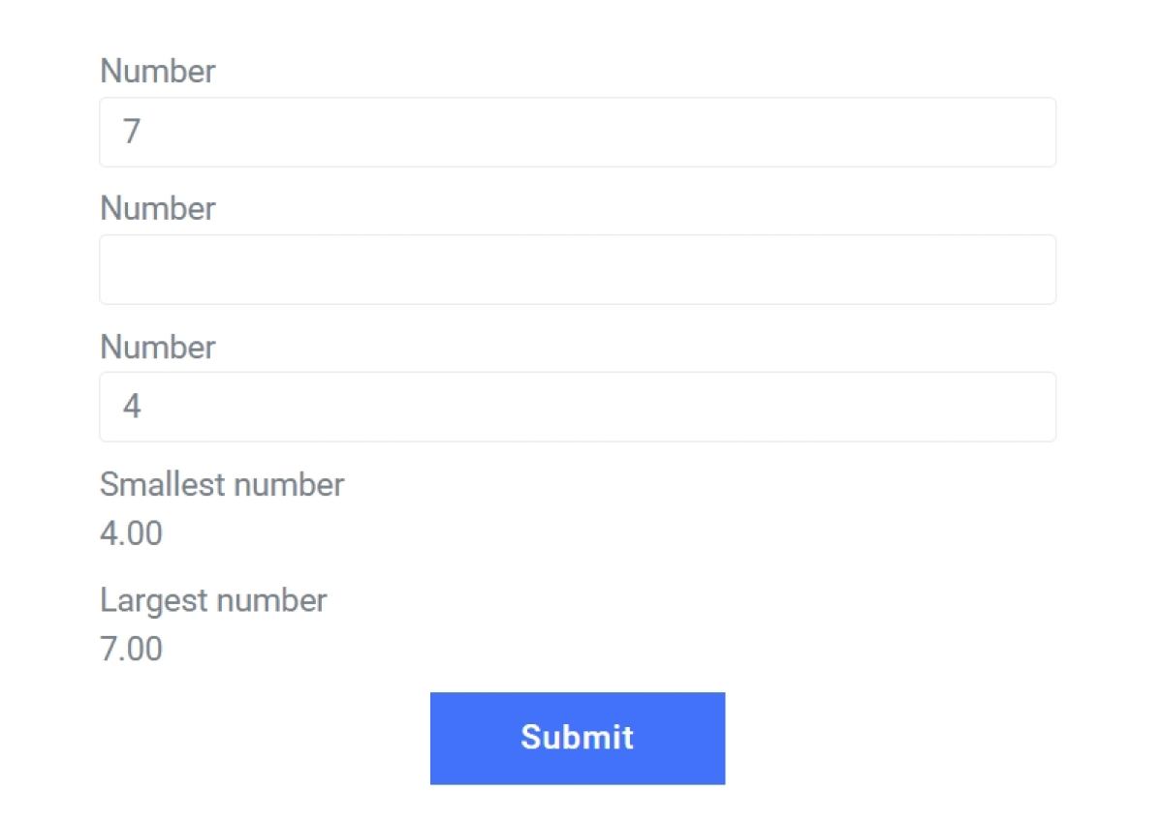Image resolution: width=1163 pixels, height=821 pixels.
Task: Click the blue Submit button
Action: [577, 738]
